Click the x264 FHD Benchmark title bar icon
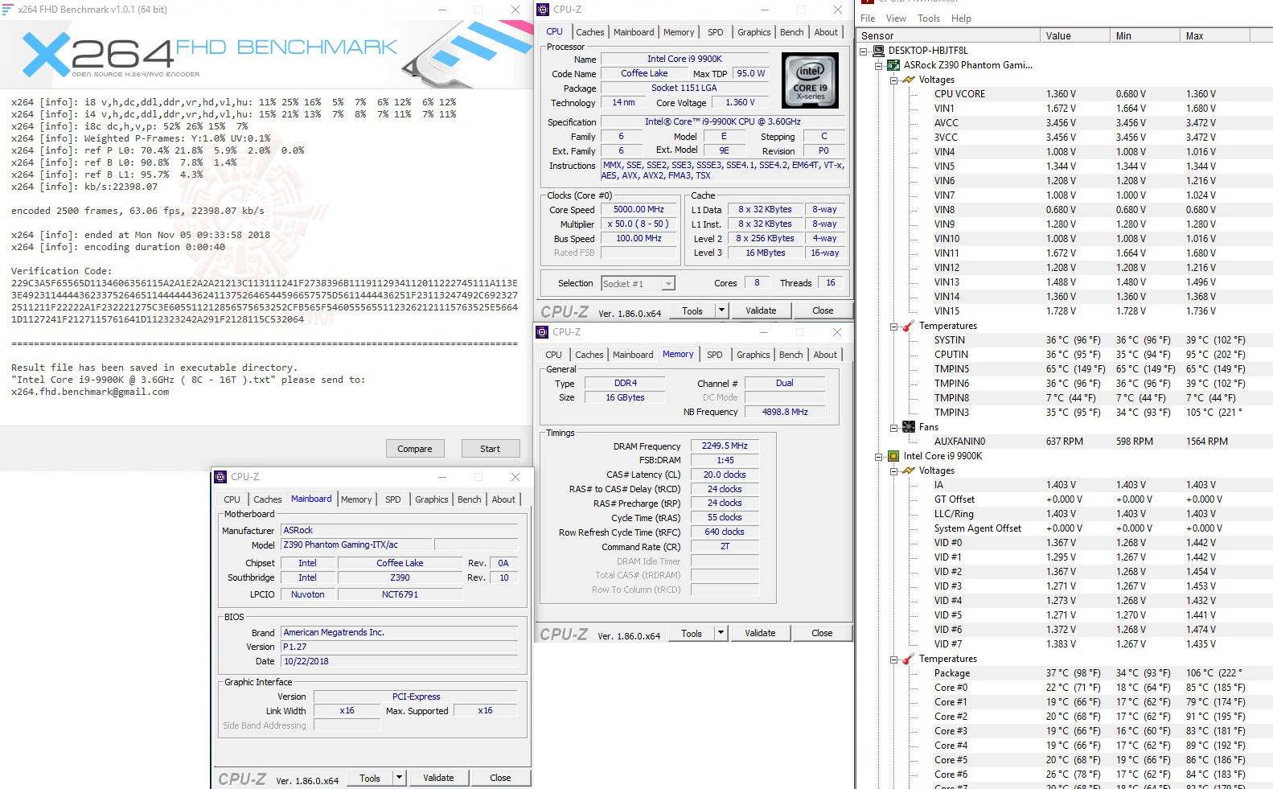Image resolution: width=1273 pixels, height=789 pixels. pyautogui.click(x=7, y=10)
